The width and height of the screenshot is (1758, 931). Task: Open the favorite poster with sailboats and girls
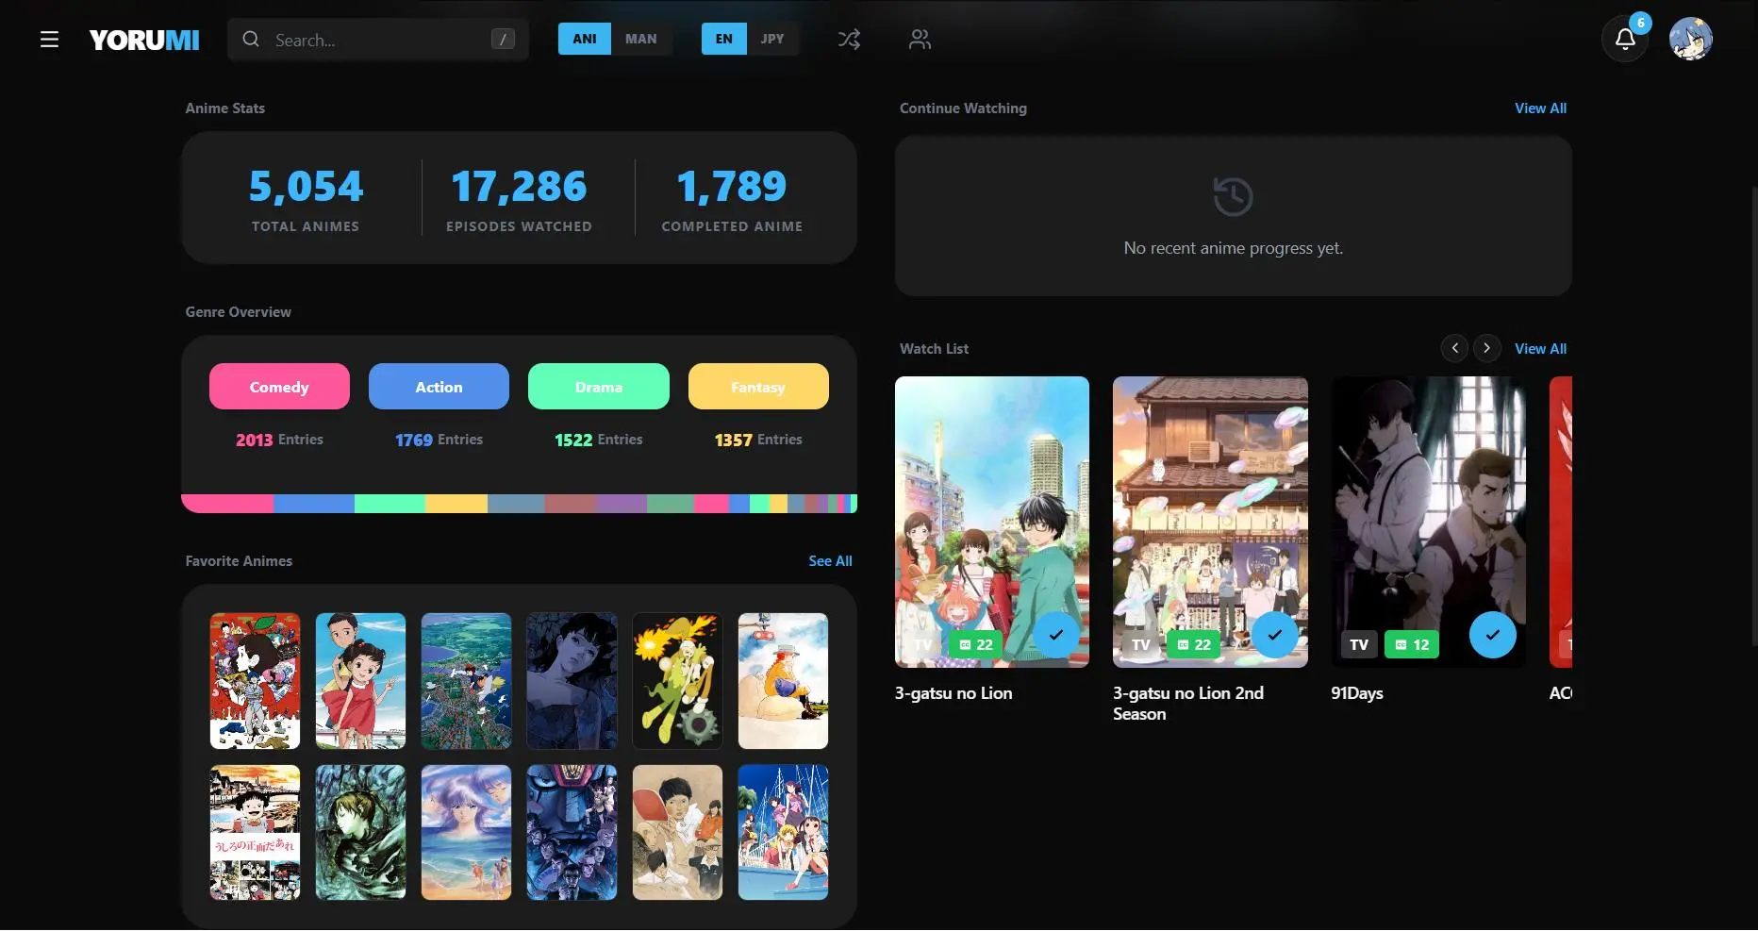point(783,832)
